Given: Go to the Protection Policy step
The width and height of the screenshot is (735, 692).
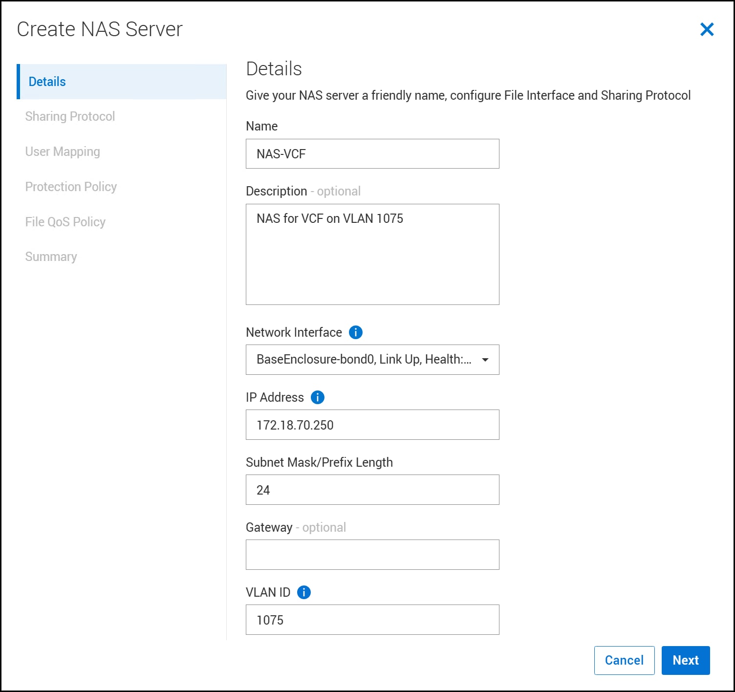Looking at the screenshot, I should point(71,187).
